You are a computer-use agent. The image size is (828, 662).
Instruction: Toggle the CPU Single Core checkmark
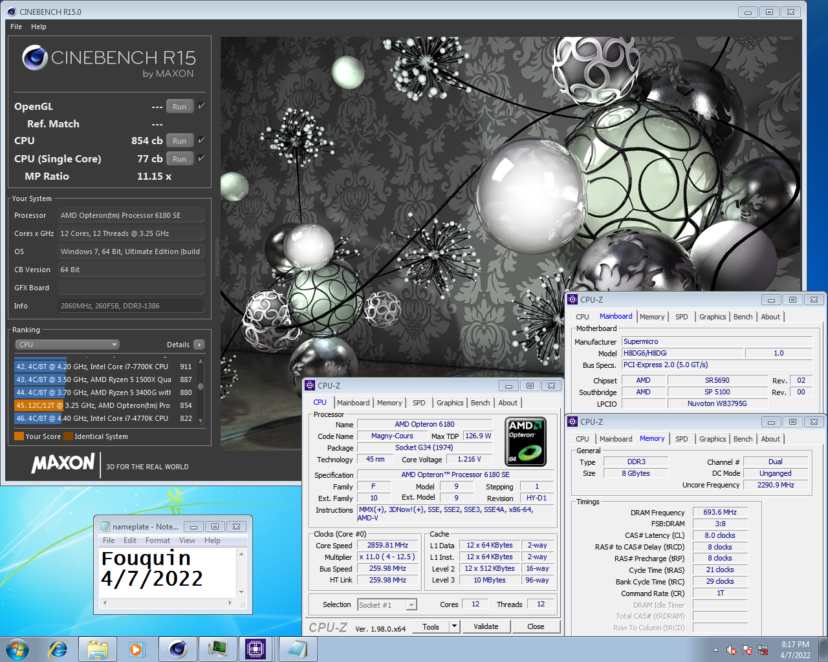click(x=202, y=158)
